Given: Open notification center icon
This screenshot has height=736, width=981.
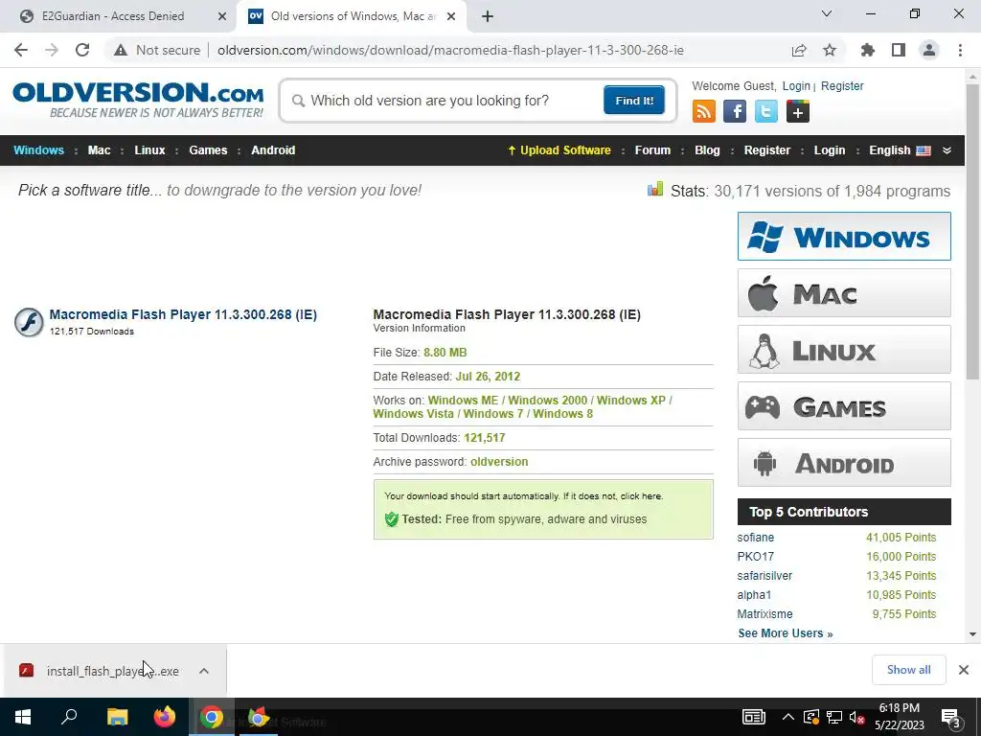Looking at the screenshot, I should point(951,717).
